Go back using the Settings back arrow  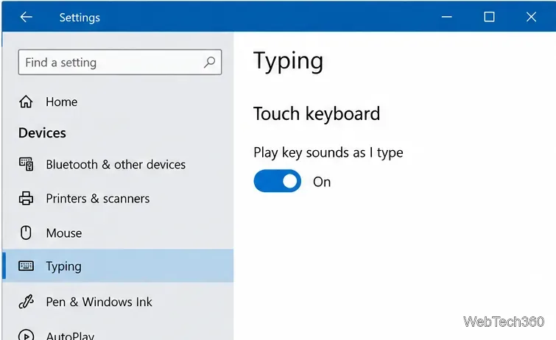click(26, 17)
